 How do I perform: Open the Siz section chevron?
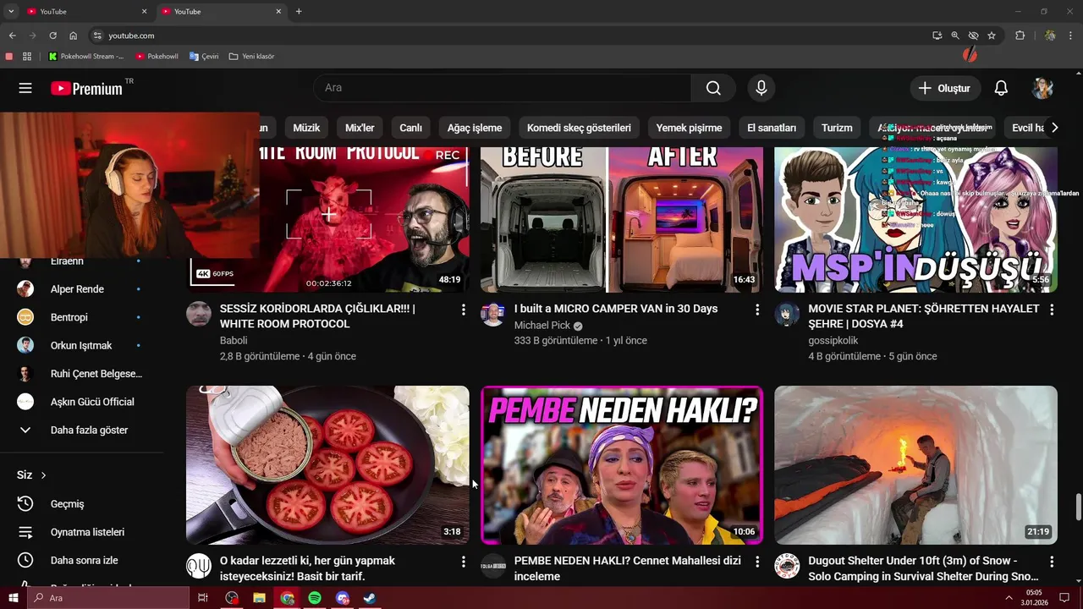click(x=43, y=475)
